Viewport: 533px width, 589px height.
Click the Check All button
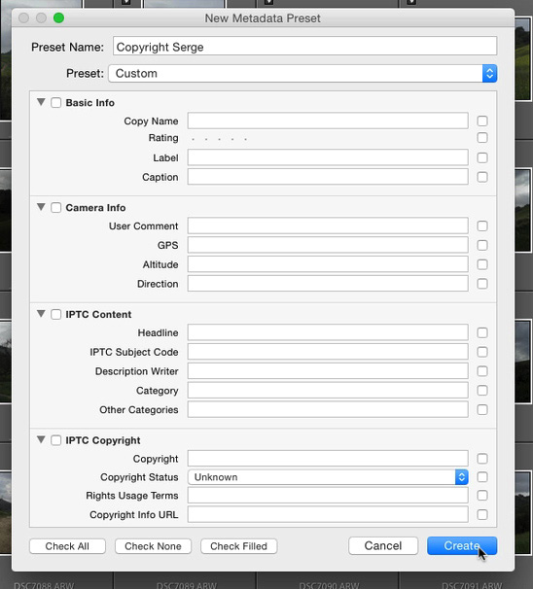coord(67,546)
